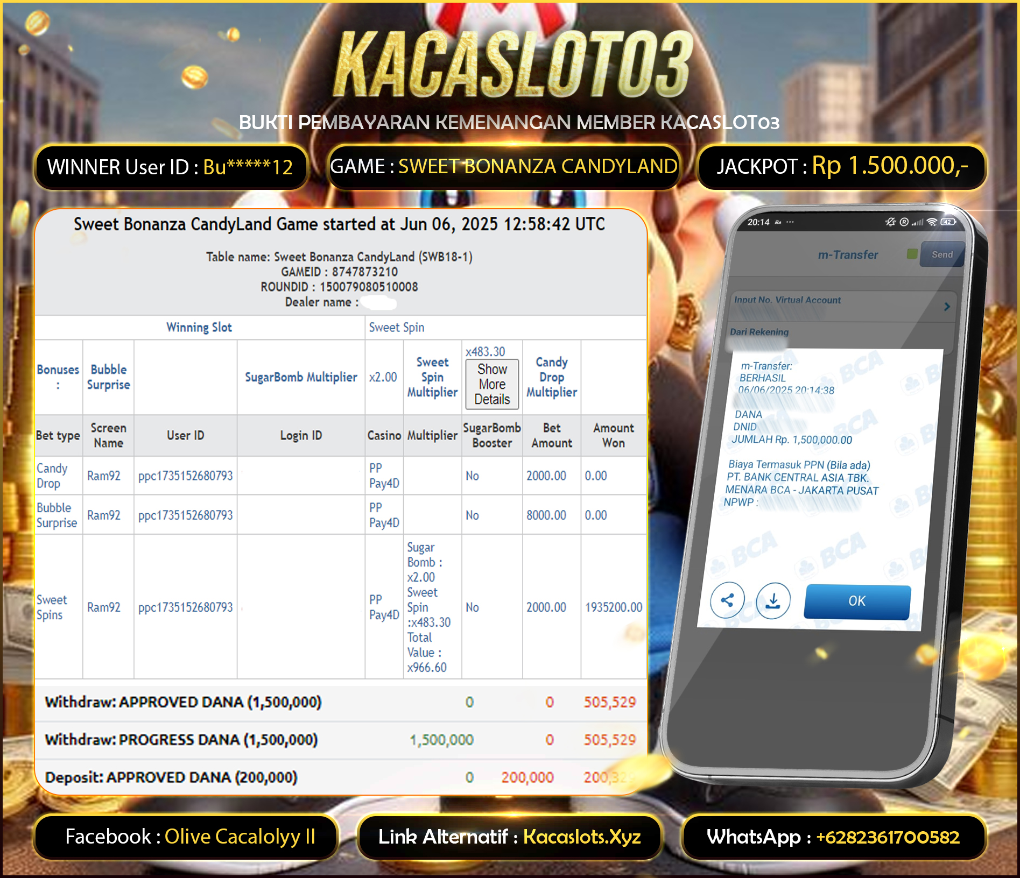Click the Amount Won value 1935200.00
Screen dimensions: 1020x878
(614, 607)
